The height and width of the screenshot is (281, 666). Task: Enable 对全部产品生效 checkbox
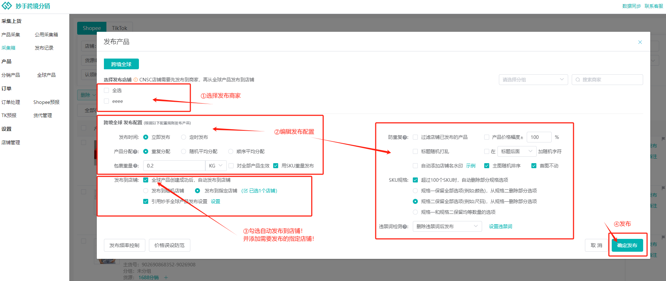231,166
